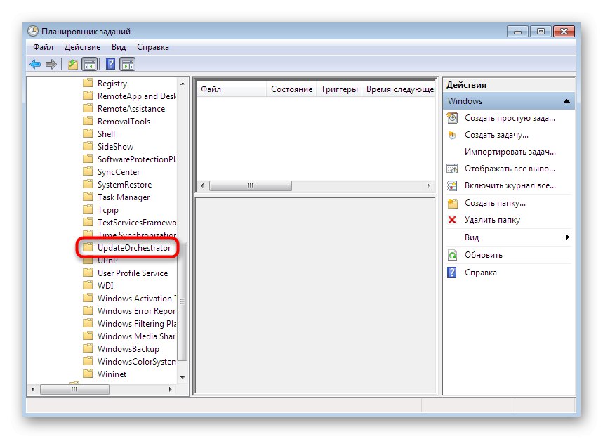Click the Создать задачу clock icon

451,136
